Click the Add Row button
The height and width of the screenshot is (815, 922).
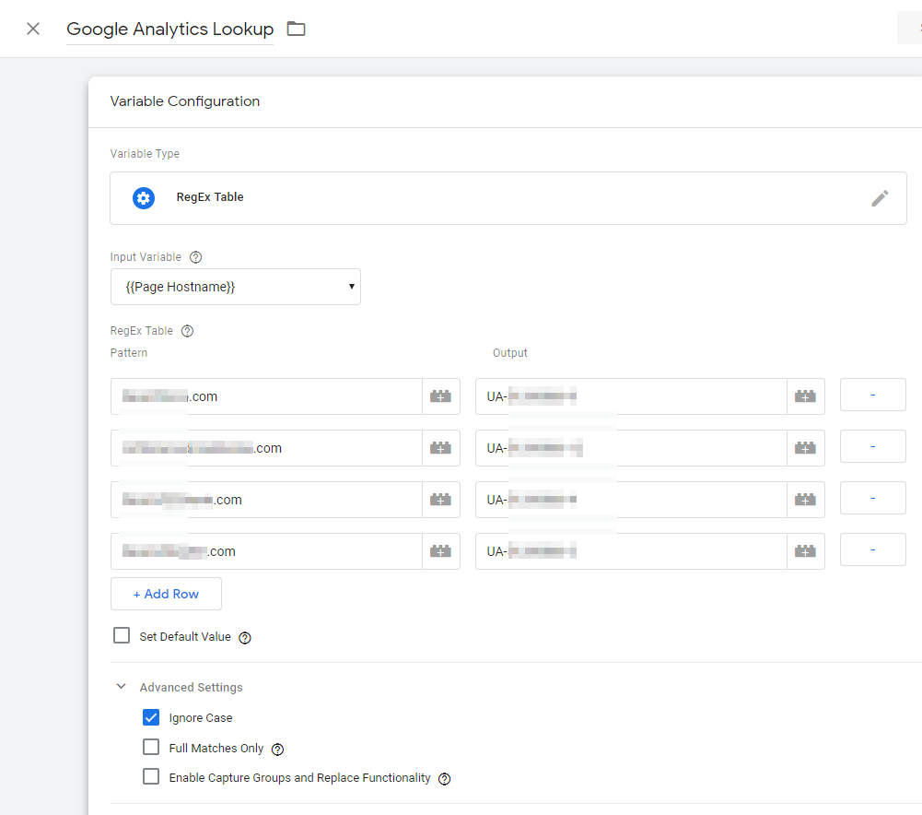(x=166, y=594)
